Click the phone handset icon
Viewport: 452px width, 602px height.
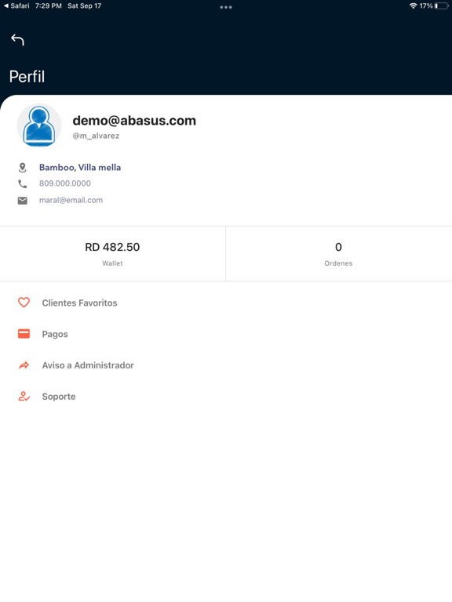(x=22, y=184)
